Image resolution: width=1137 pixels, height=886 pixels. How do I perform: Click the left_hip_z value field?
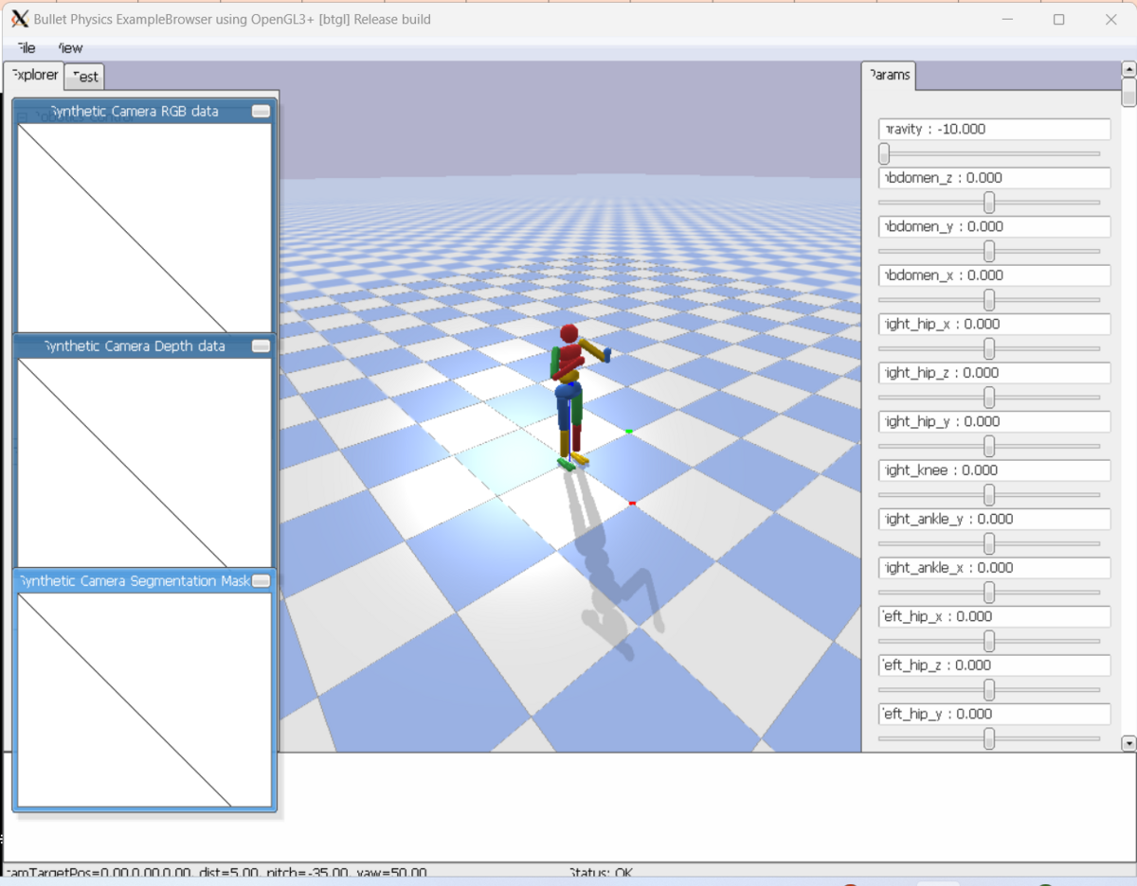(x=994, y=665)
